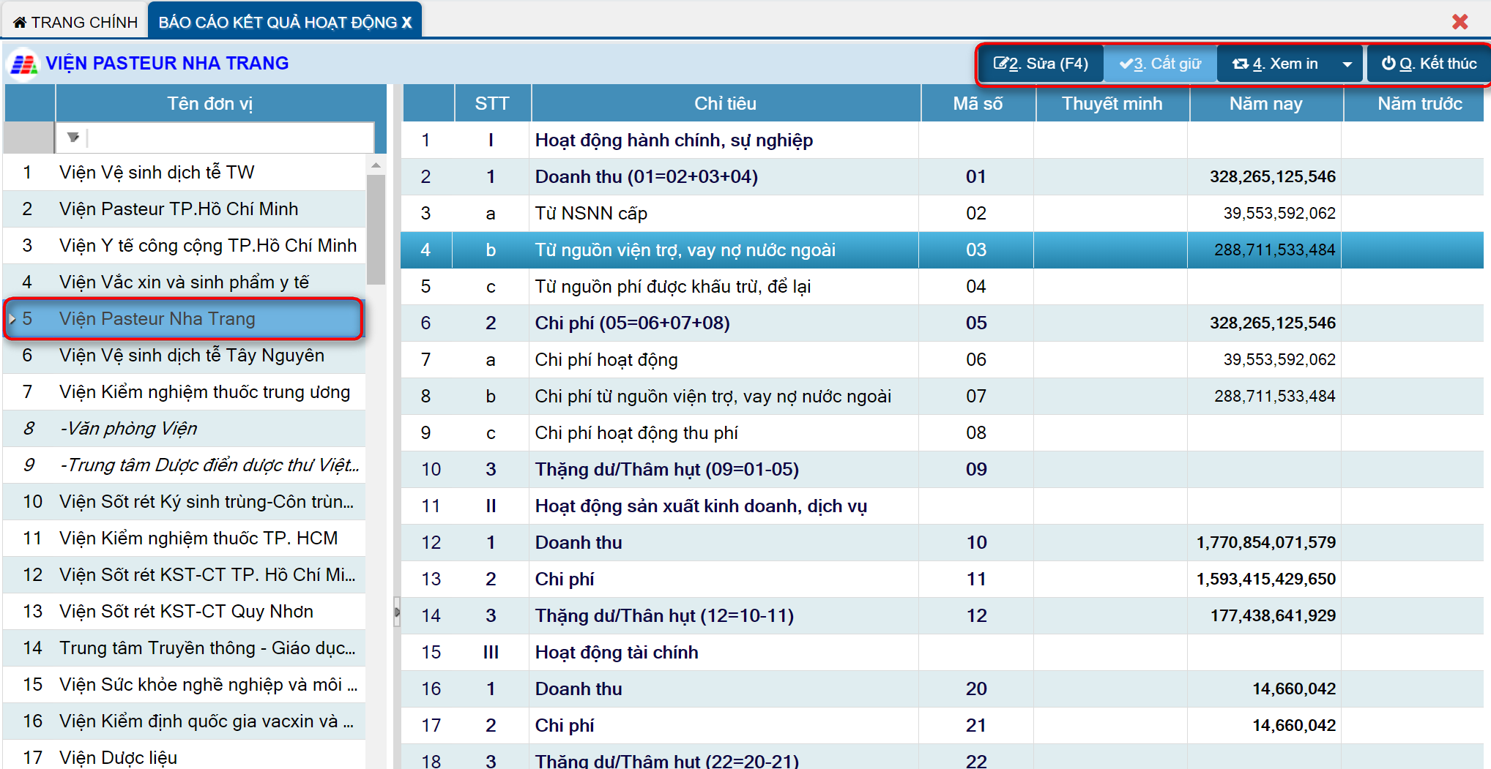Click the home icon on TRANG CHÍNH tab
This screenshot has height=769, width=1491.
tap(20, 23)
